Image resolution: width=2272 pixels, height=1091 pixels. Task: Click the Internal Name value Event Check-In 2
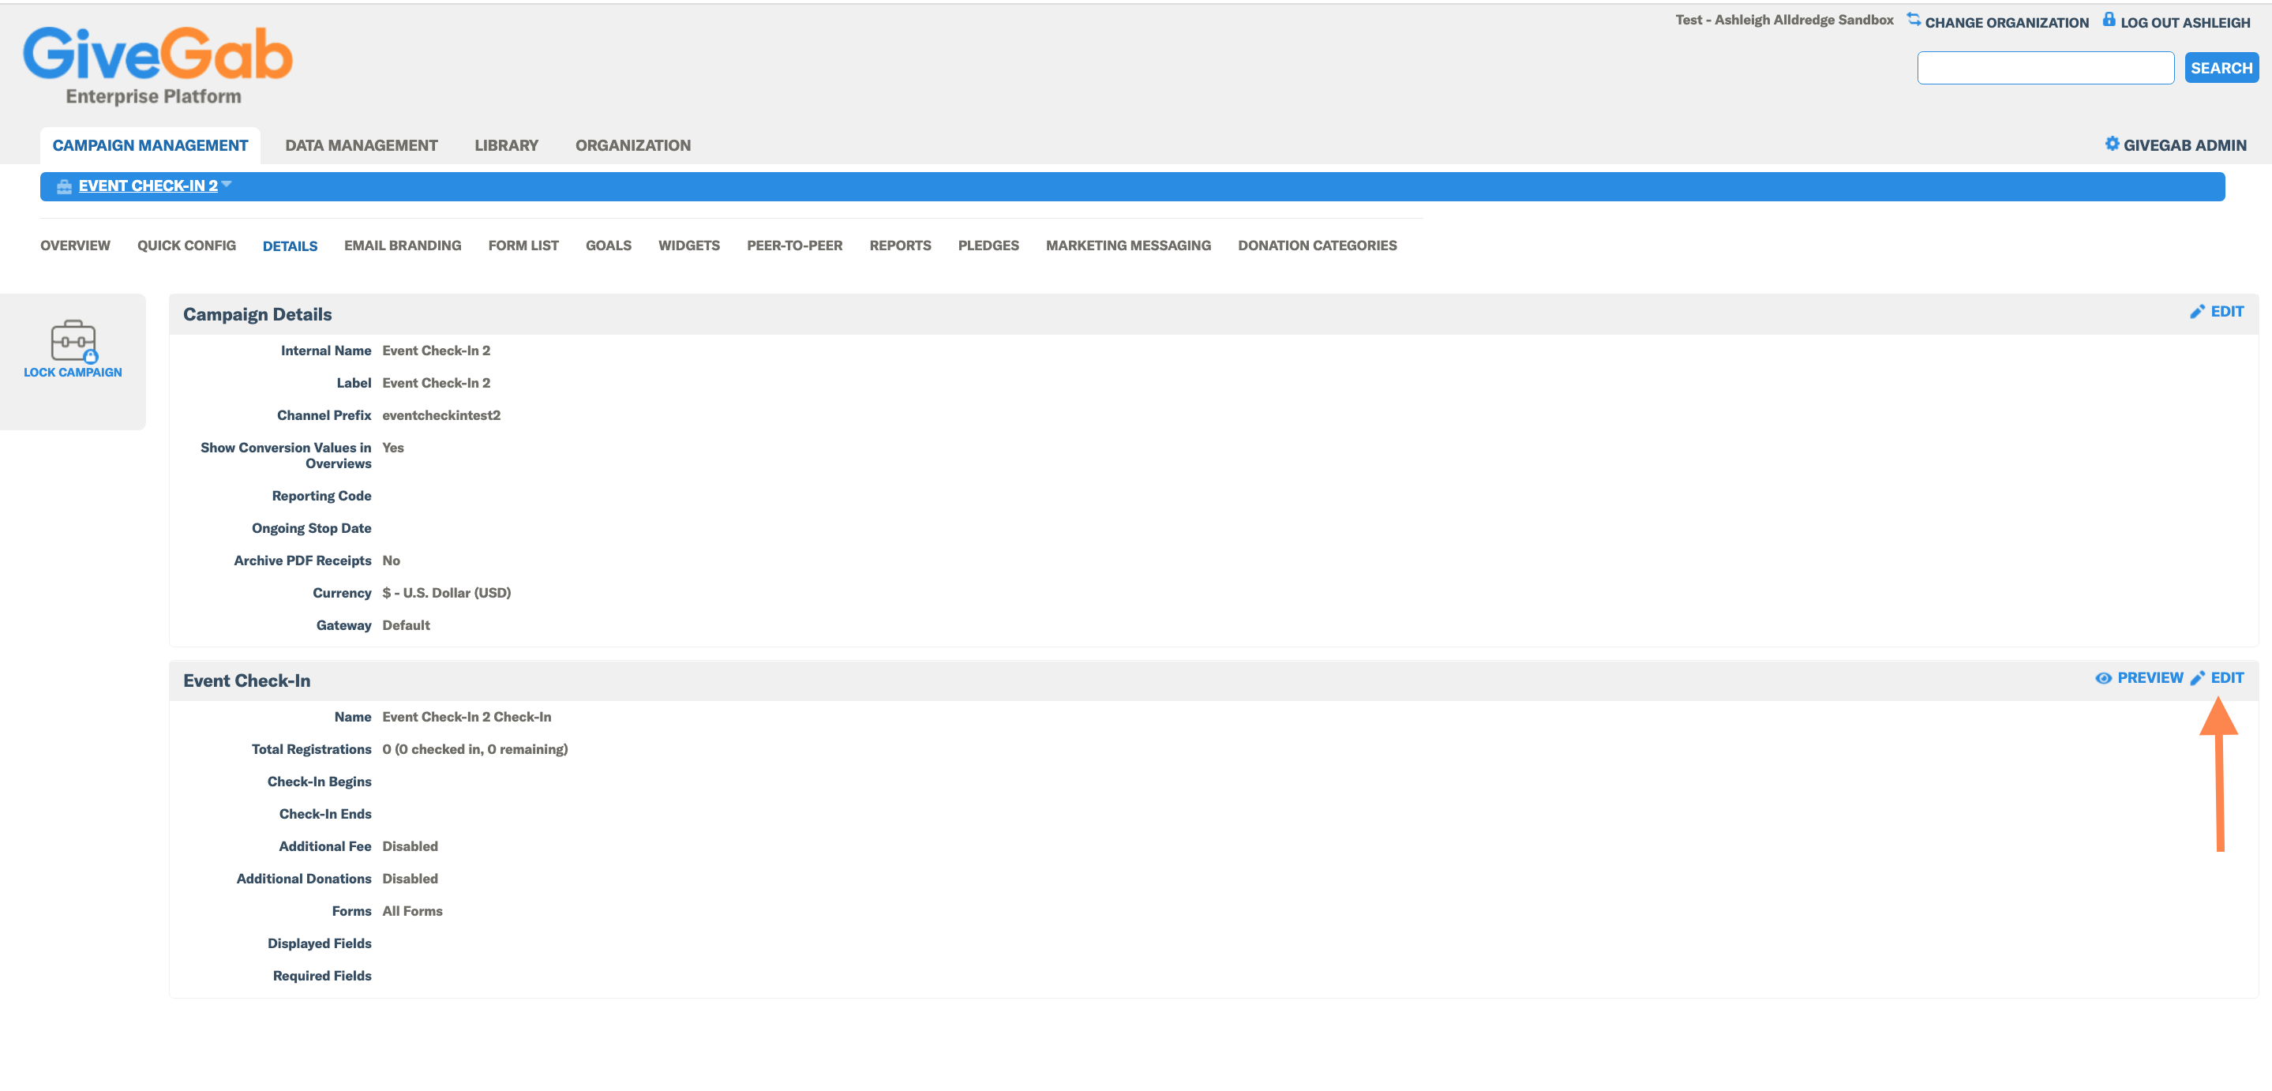point(436,351)
